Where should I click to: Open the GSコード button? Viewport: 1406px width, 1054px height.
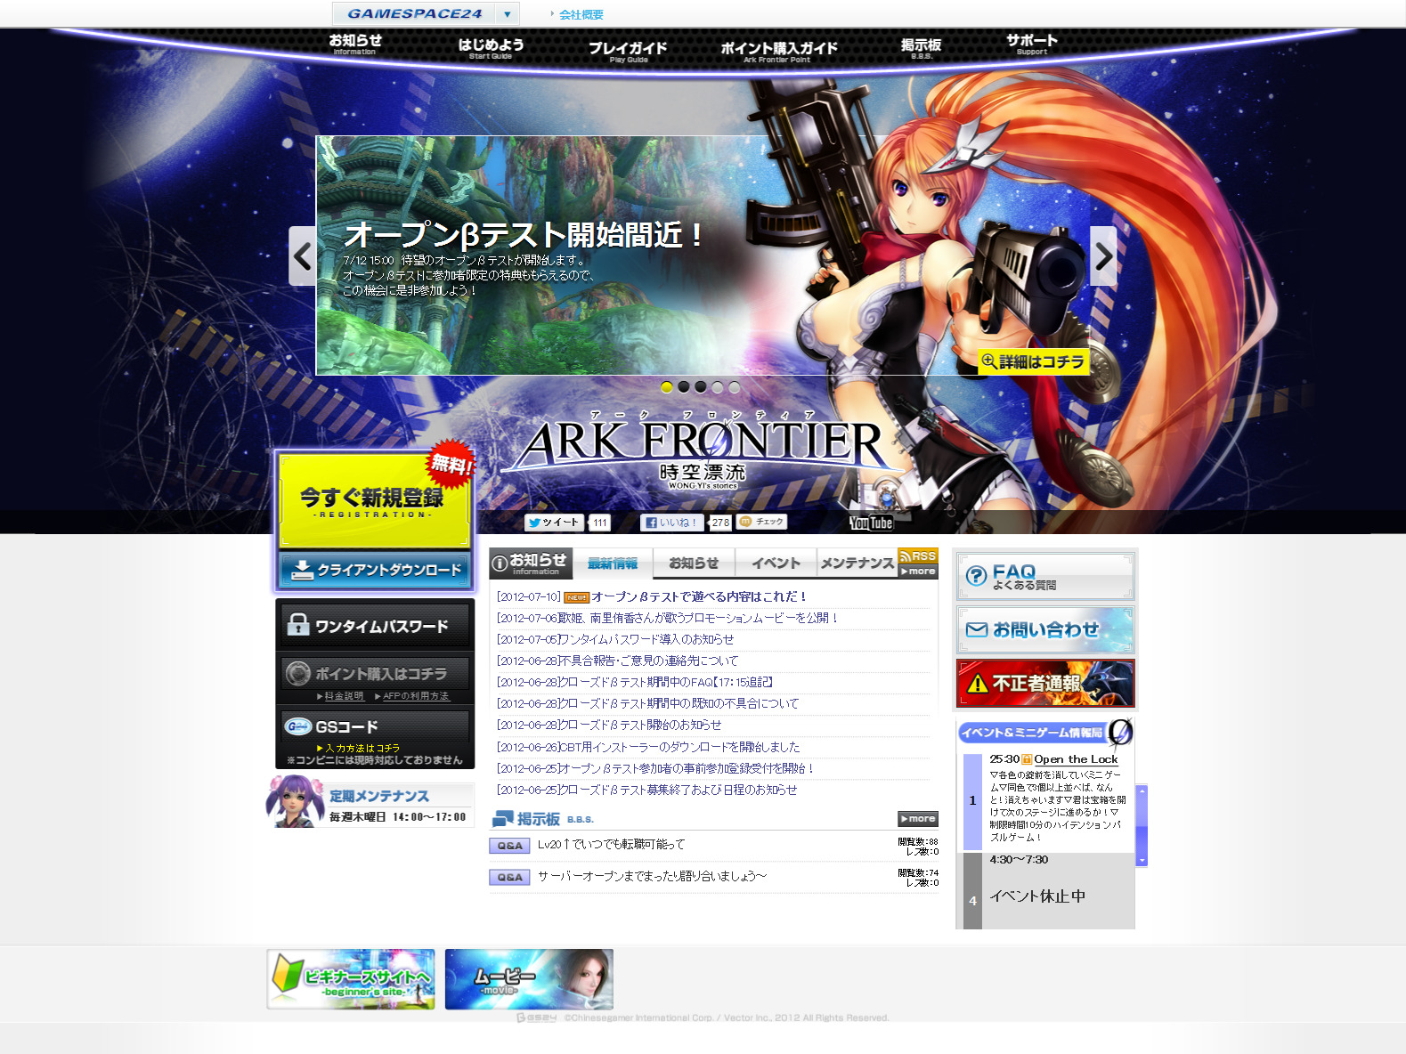click(x=375, y=726)
